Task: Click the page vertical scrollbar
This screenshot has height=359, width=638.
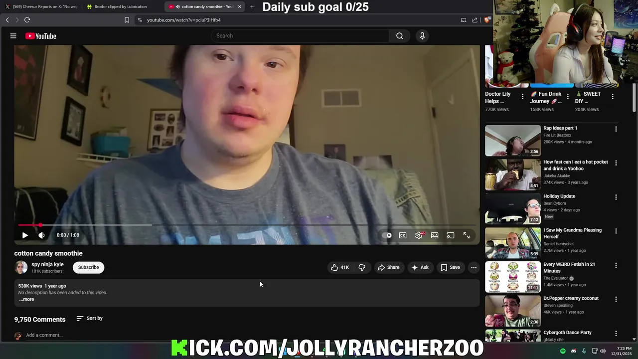Action: [x=635, y=97]
